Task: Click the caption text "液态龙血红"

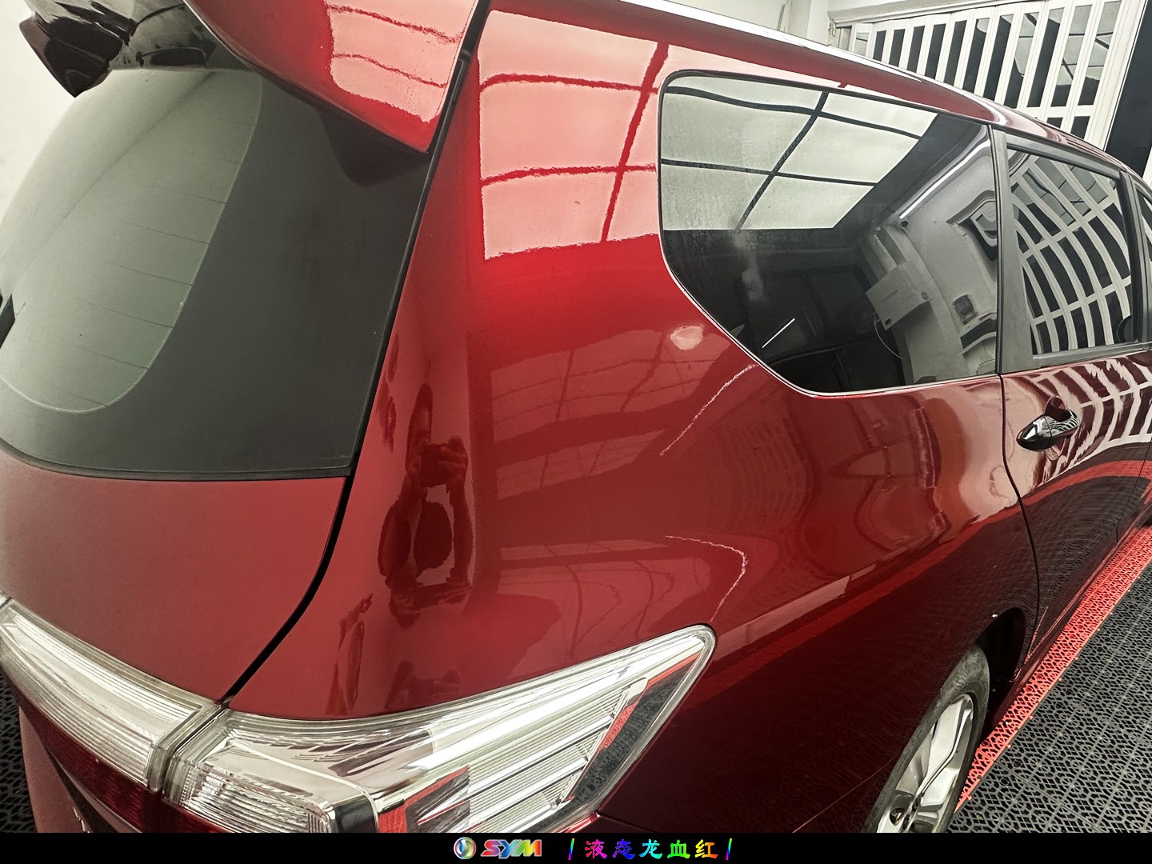Action: (650, 849)
